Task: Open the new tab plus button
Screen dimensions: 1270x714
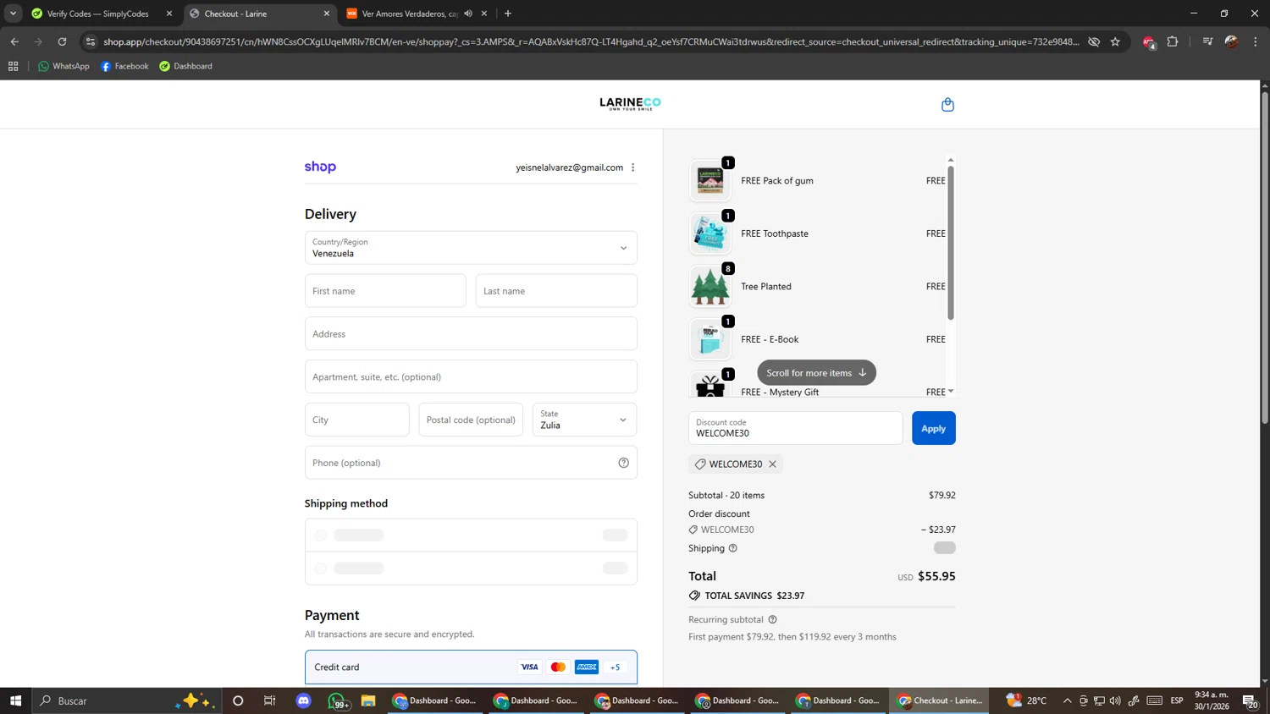Action: pyautogui.click(x=508, y=14)
